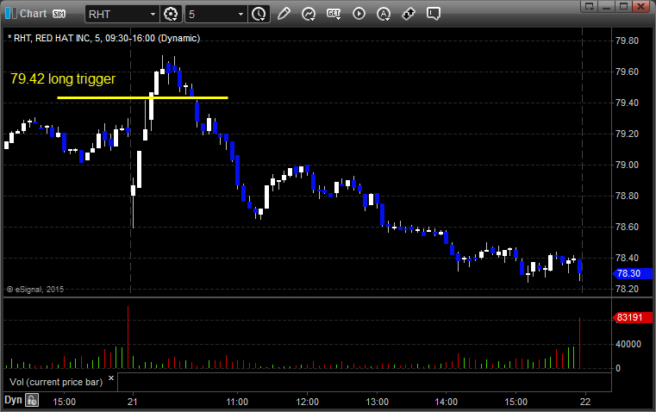Click the date label 22 on the time axis

tap(585, 402)
